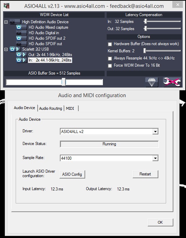Tick Force WDM Driver To 16 Bit
This screenshot has width=186, height=238.
(x=110, y=66)
